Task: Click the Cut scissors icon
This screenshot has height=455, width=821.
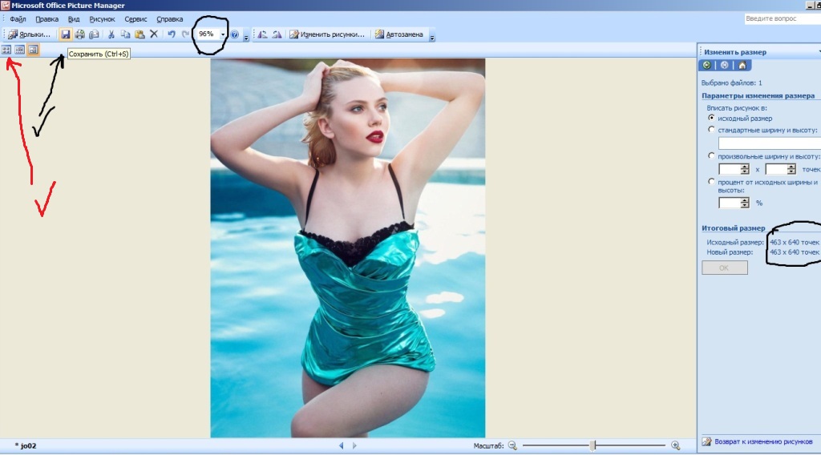Action: pos(111,34)
